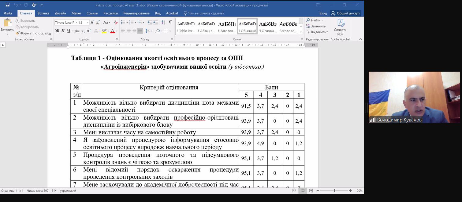This screenshot has width=462, height=202.
Task: Open the Файл tab
Action: click(x=8, y=13)
